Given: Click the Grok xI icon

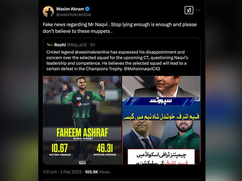Looking at the screenshot, I should [189, 10].
